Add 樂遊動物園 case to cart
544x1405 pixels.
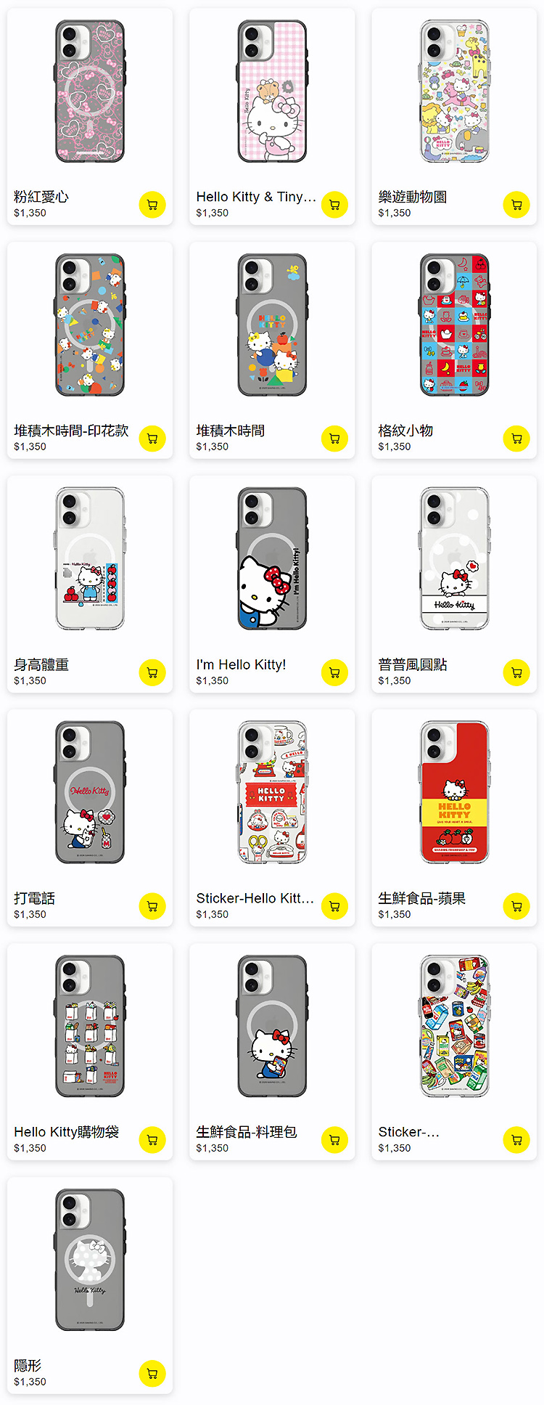click(516, 205)
